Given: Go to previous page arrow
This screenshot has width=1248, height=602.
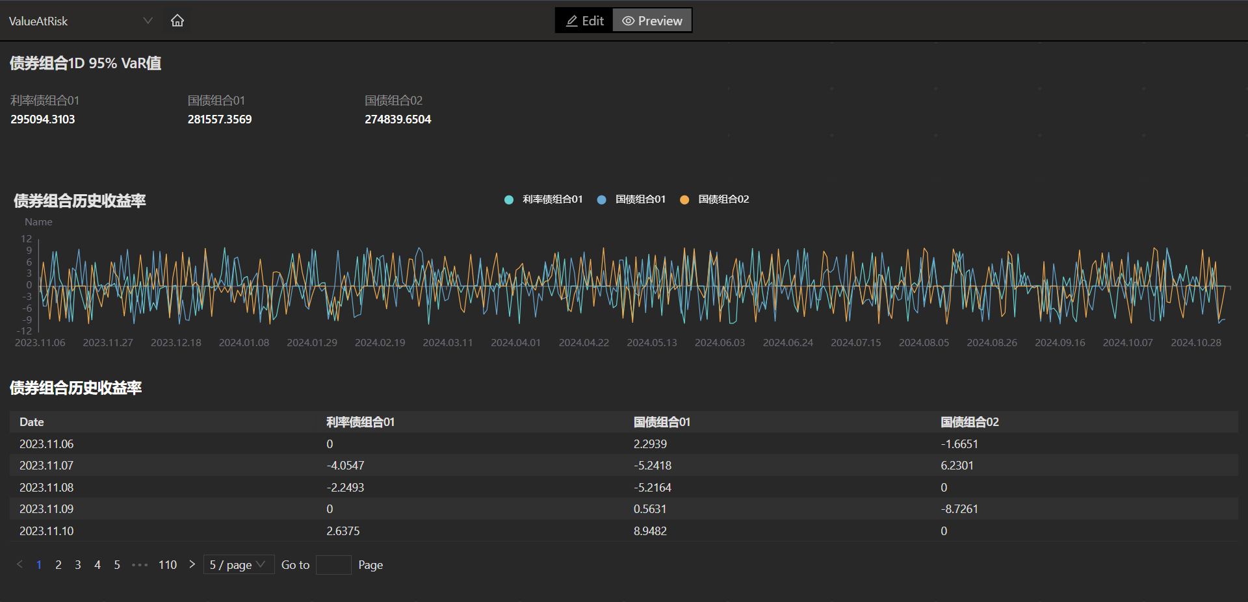Looking at the screenshot, I should tap(19, 564).
